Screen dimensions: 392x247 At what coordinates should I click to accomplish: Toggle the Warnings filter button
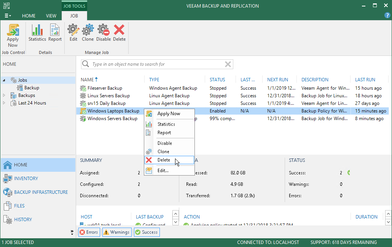[117, 232]
